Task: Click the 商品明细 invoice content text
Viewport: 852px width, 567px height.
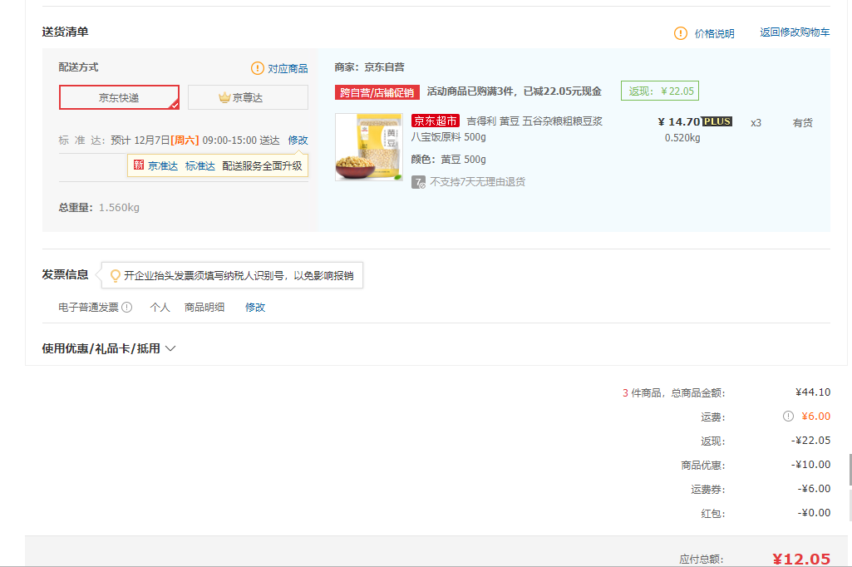Action: (204, 307)
